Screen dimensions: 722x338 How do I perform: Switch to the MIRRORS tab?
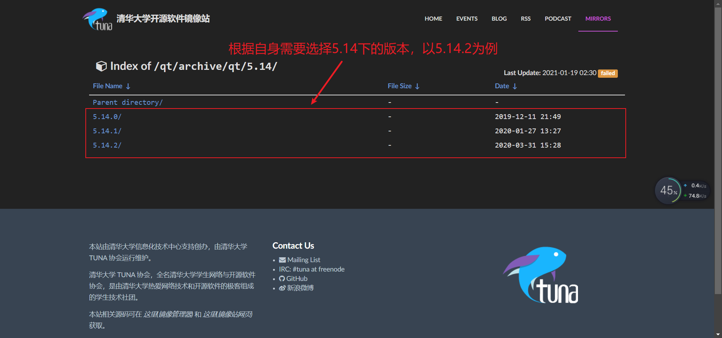point(598,18)
